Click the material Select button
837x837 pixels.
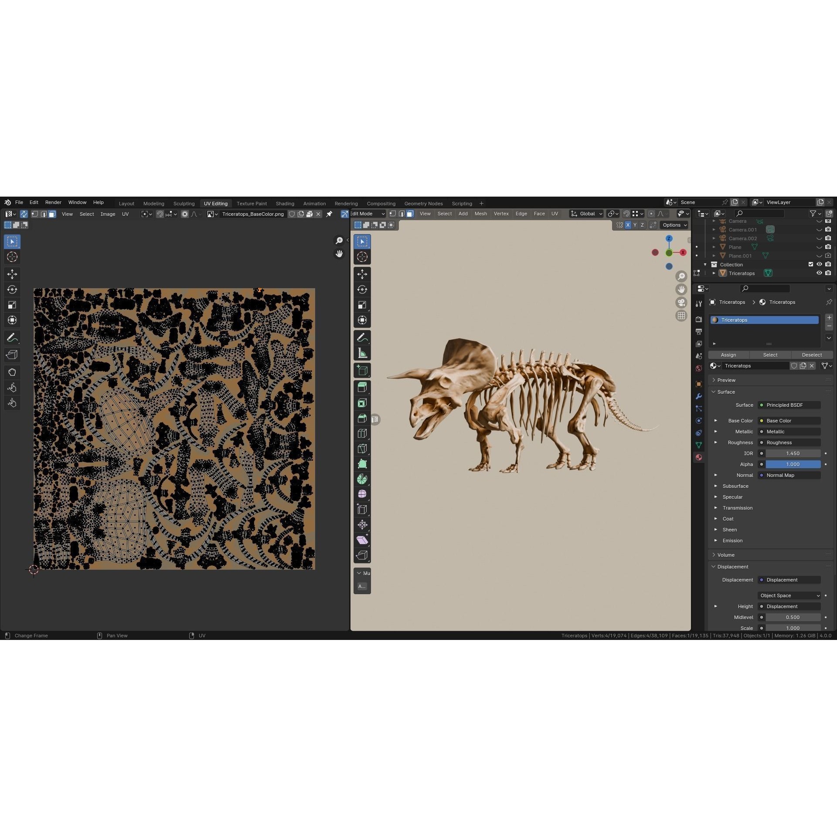click(770, 355)
